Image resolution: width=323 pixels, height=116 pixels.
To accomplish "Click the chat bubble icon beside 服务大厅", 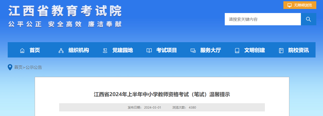I will tap(193, 51).
